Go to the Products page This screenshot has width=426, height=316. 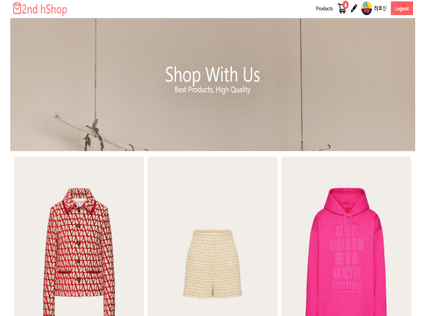pos(324,9)
